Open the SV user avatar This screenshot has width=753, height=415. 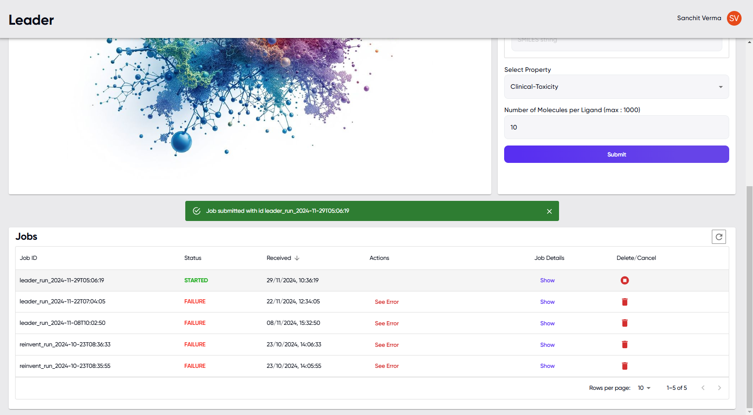click(734, 18)
